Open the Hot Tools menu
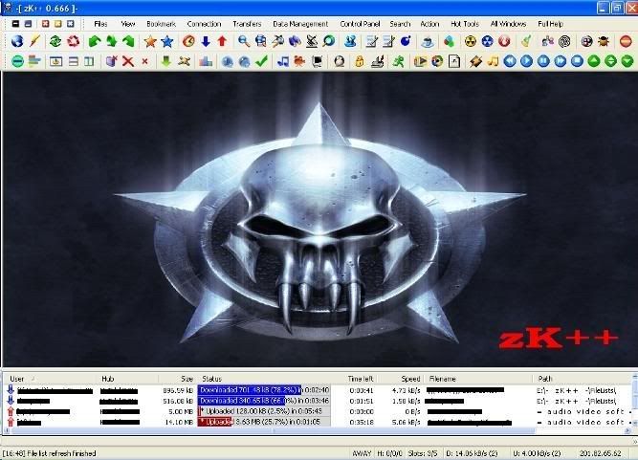Viewport: 638px width, 460px height. point(465,24)
